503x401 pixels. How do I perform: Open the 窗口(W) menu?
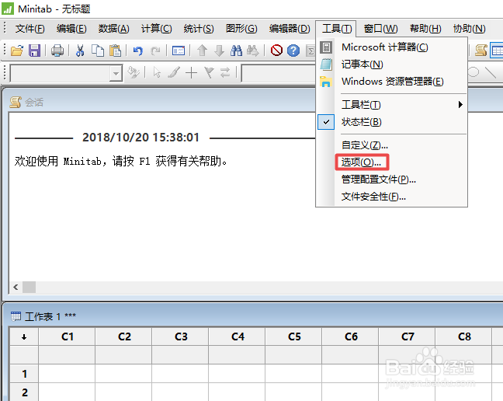(381, 29)
